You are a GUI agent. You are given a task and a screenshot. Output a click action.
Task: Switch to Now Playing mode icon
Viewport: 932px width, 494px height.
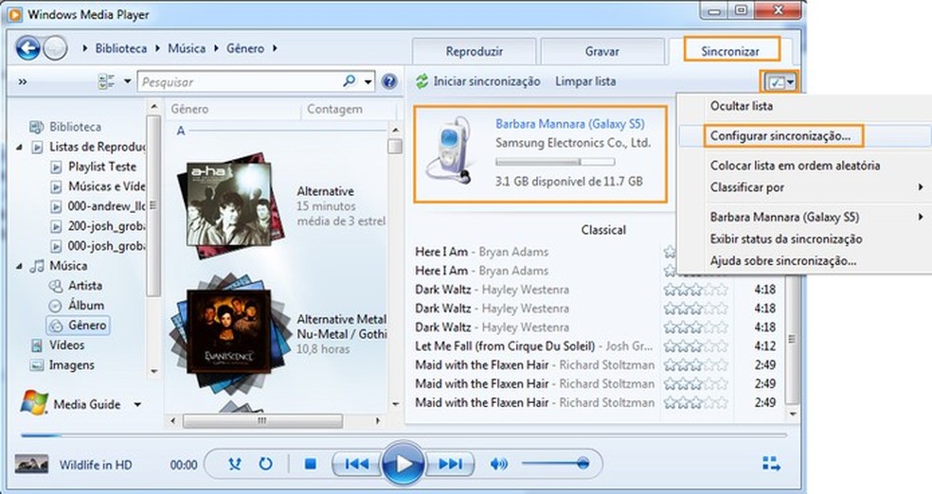[x=771, y=464]
